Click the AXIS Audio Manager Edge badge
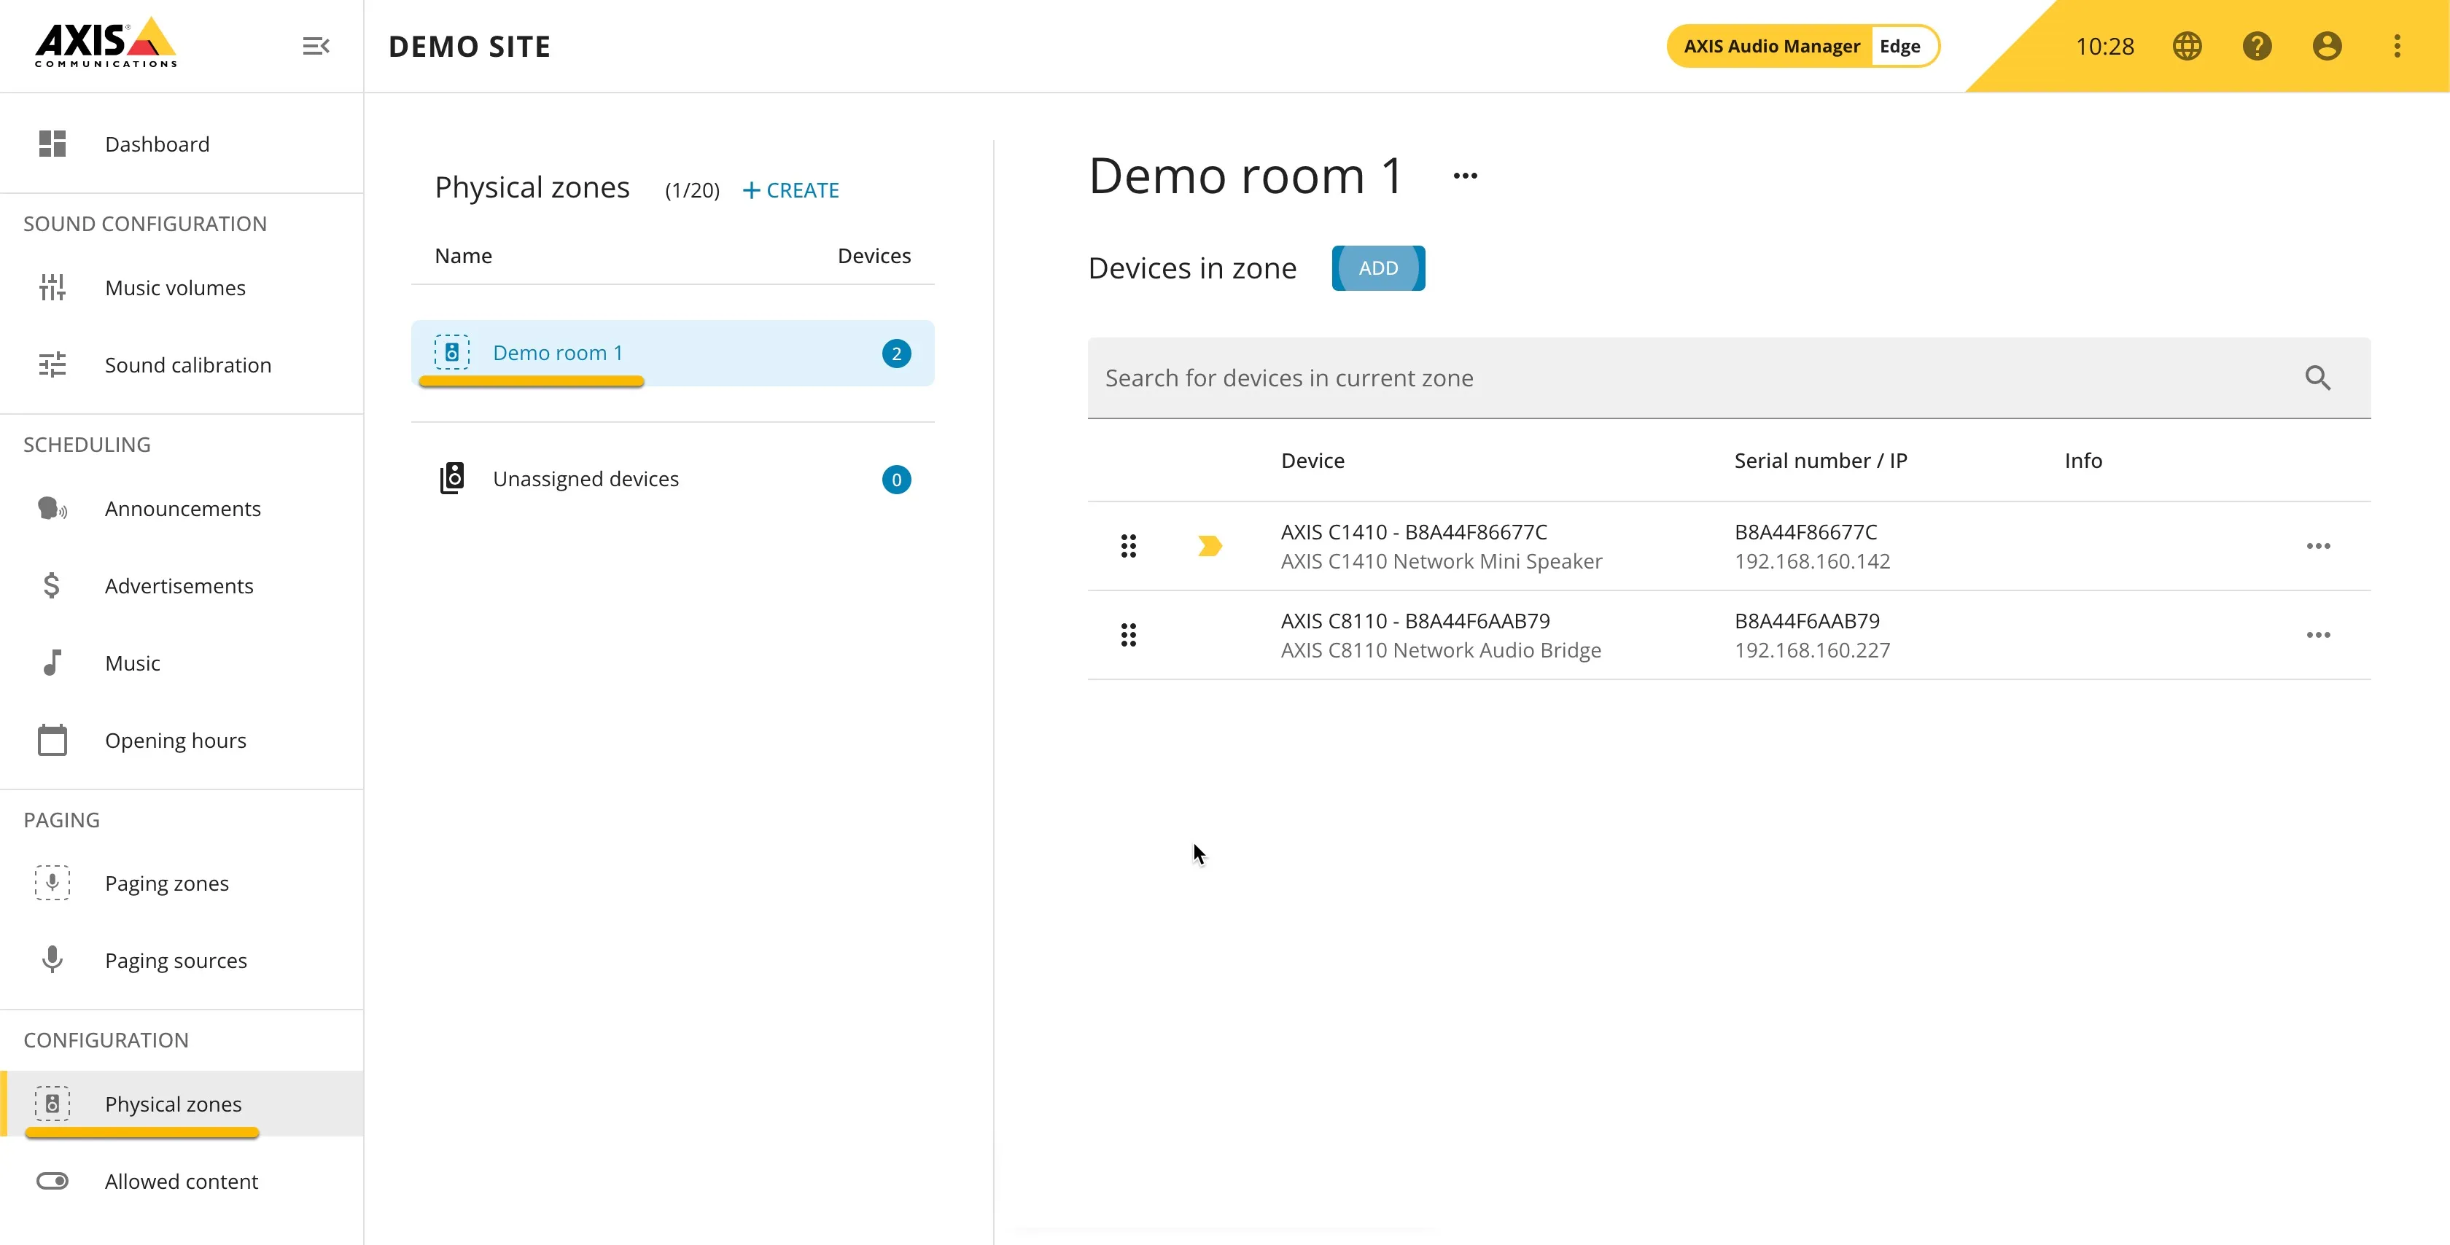This screenshot has width=2450, height=1245. (1803, 46)
